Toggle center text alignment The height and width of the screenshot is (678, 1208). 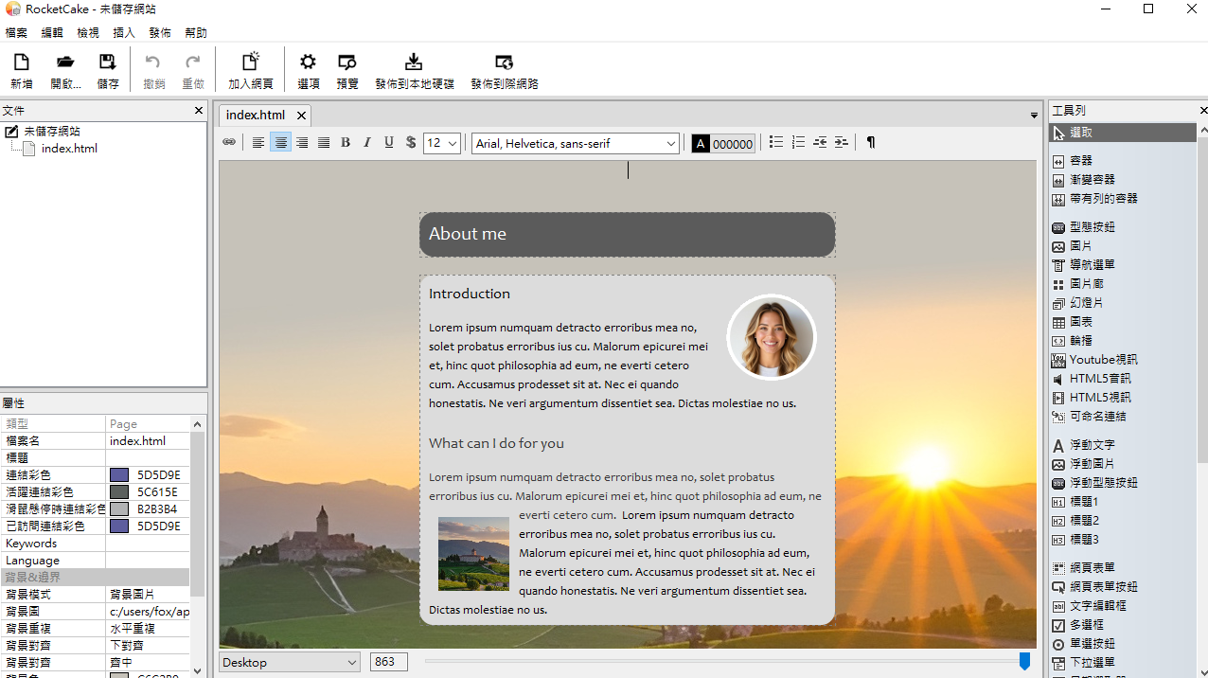pyautogui.click(x=280, y=143)
